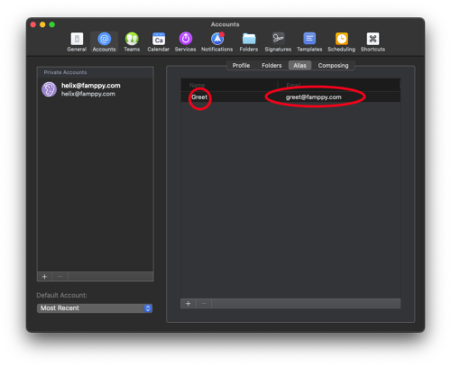Remove the selected alias with minus button
Image resolution: width=451 pixels, height=367 pixels.
pos(204,304)
